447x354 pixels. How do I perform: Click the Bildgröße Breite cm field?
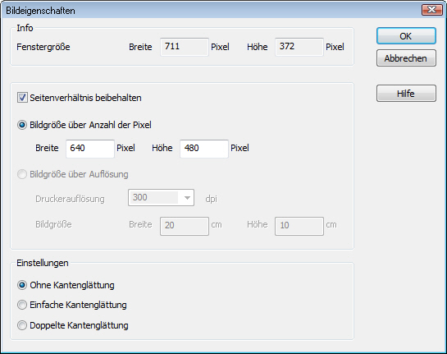pos(185,226)
